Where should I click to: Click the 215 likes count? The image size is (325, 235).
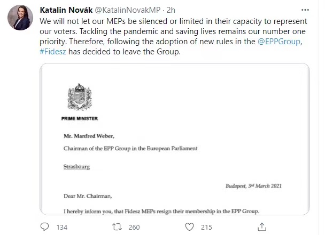(x=207, y=228)
